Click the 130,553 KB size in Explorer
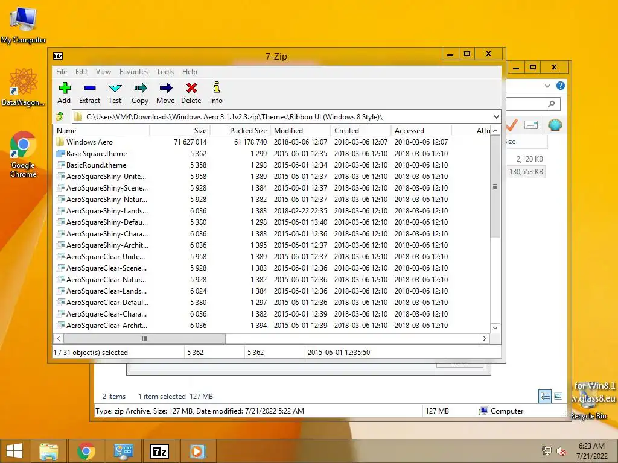Viewport: 618px width, 463px height. [x=526, y=172]
